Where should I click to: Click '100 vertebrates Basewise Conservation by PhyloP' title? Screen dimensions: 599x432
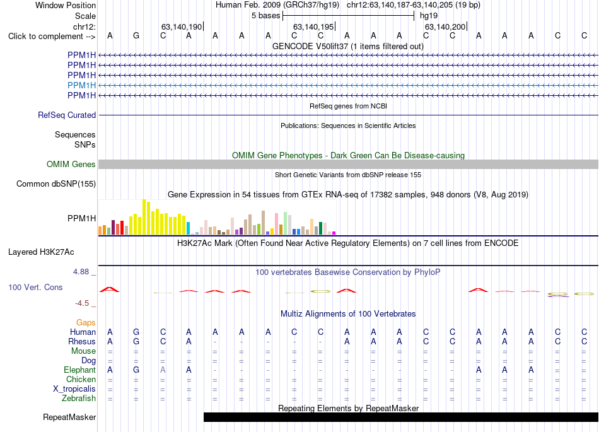[347, 272]
